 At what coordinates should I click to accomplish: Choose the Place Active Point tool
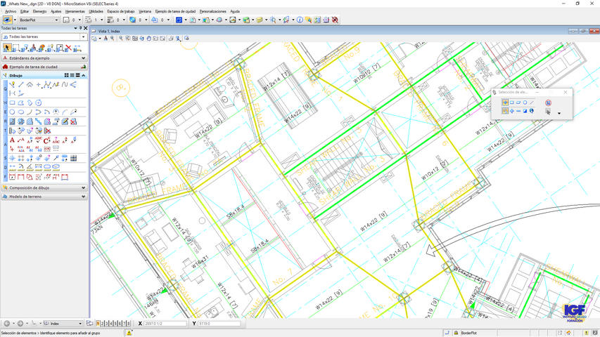(38, 84)
